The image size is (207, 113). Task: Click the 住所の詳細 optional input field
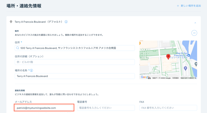(75, 62)
